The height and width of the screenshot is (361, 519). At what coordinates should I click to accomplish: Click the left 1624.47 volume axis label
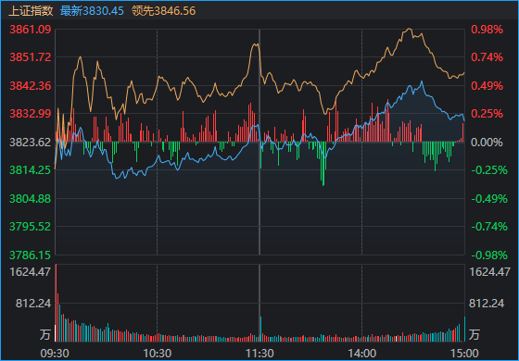(x=31, y=272)
